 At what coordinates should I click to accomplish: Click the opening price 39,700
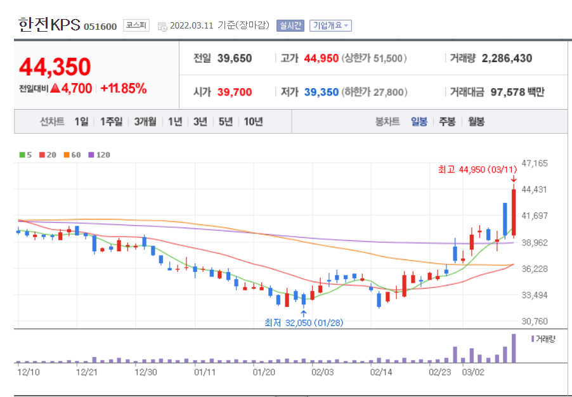tap(235, 92)
